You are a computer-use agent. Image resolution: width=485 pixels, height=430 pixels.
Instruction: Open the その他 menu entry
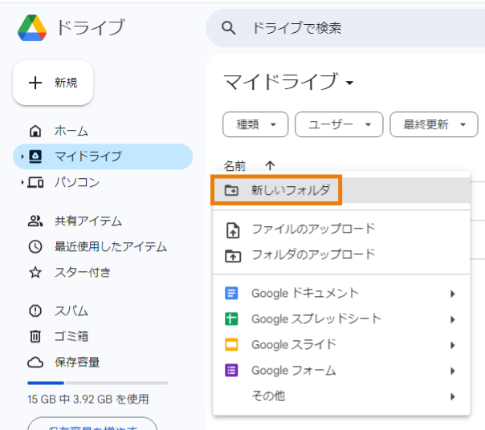[x=341, y=396]
